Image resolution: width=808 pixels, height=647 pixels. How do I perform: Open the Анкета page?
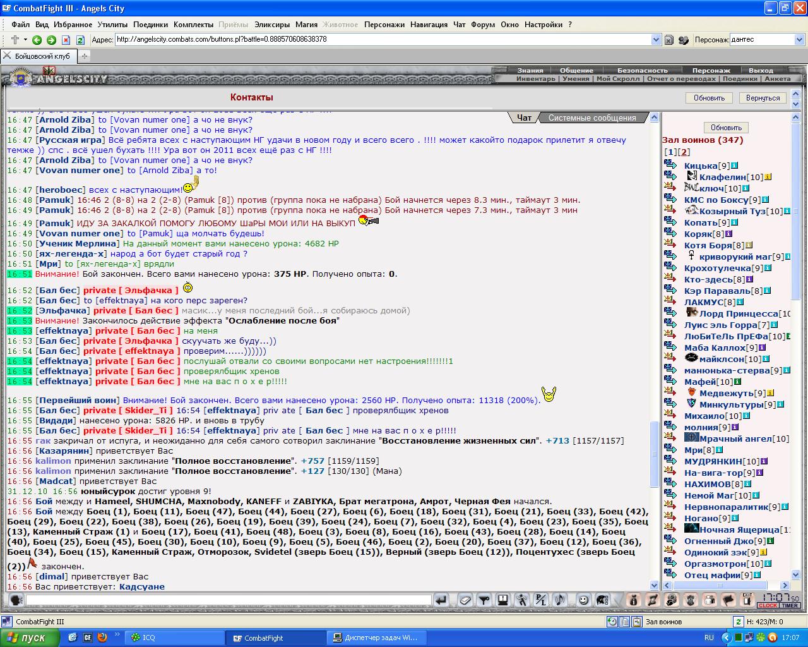777,78
